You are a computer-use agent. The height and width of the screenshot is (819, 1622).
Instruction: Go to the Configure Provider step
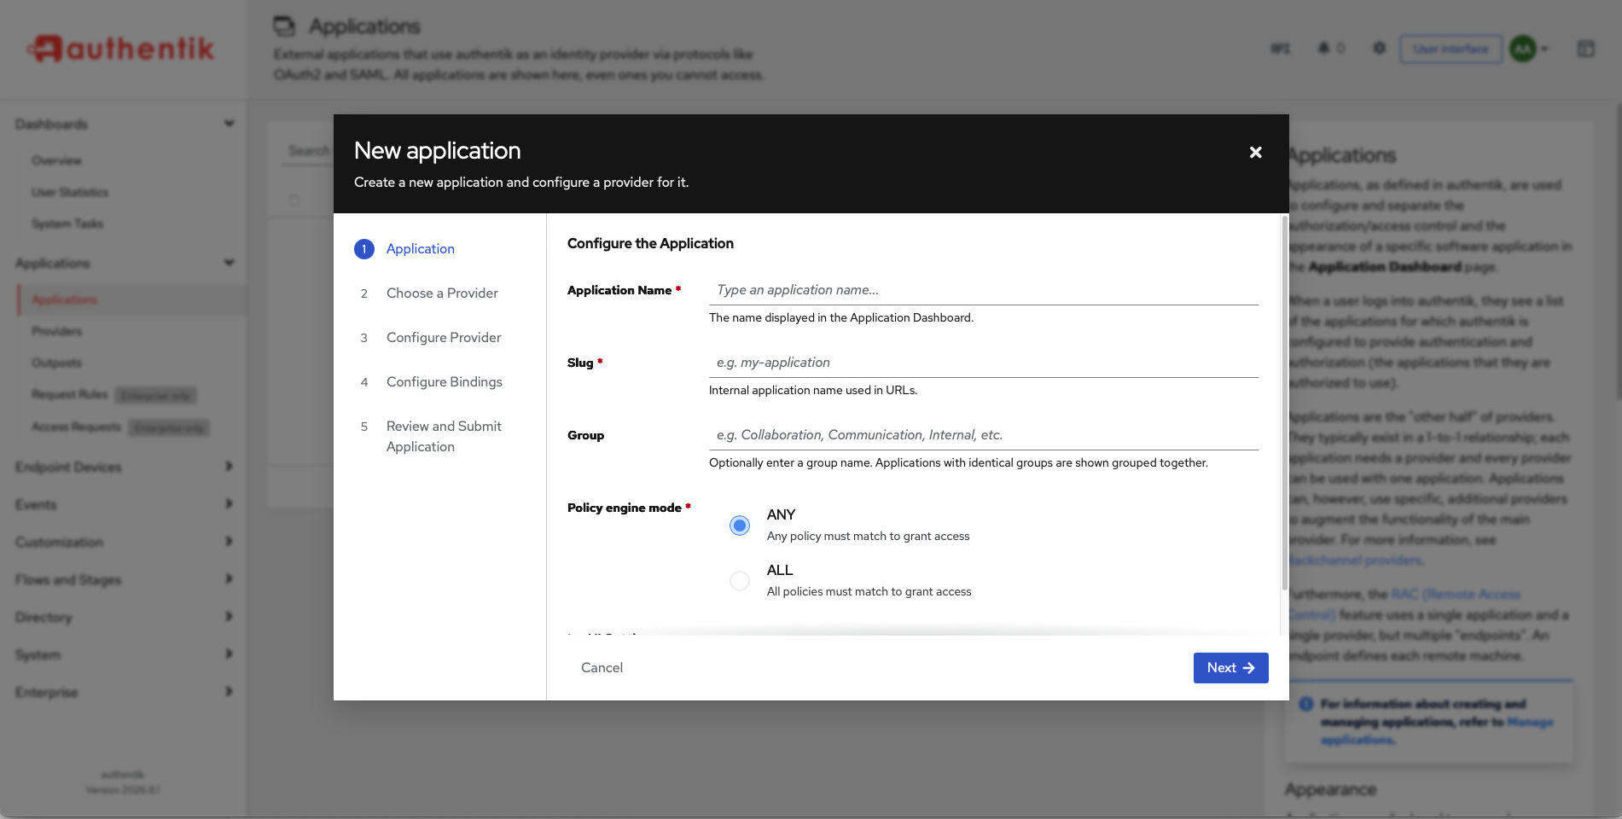[444, 337]
